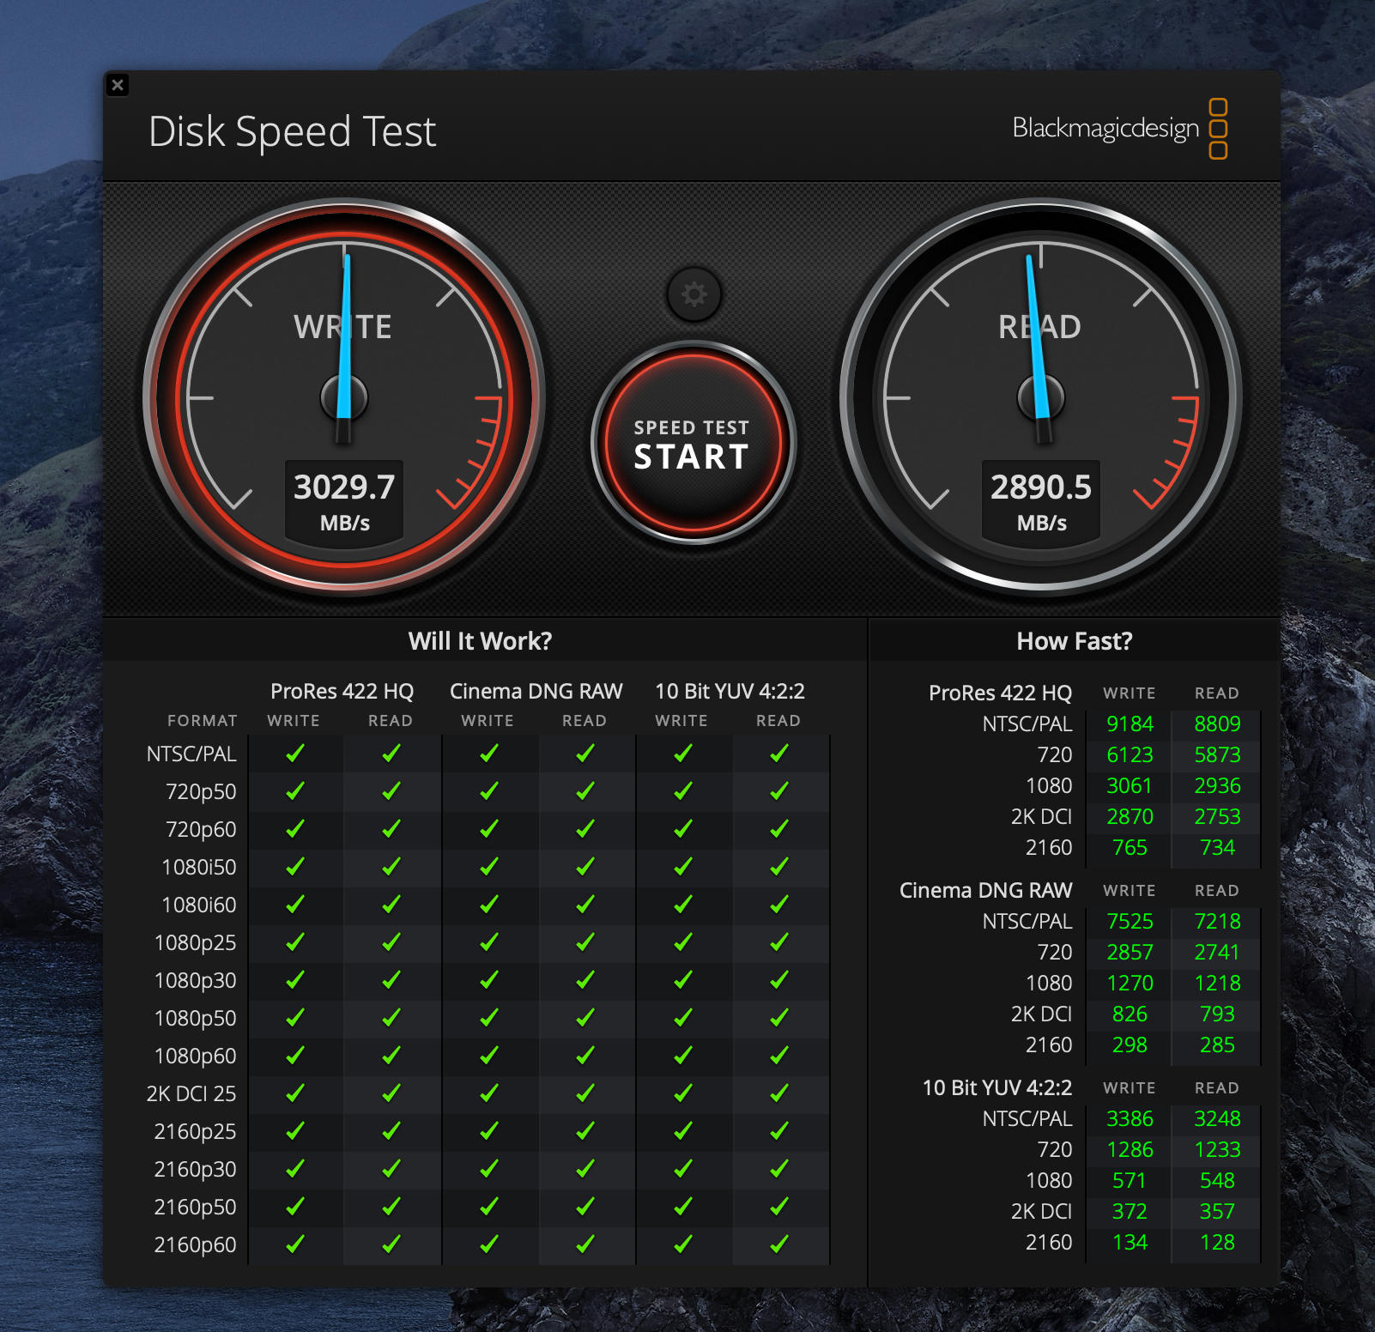
Task: Click the value 7218 in How Fast
Action: click(1217, 922)
